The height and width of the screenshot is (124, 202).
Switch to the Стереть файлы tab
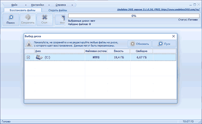coord(58,10)
